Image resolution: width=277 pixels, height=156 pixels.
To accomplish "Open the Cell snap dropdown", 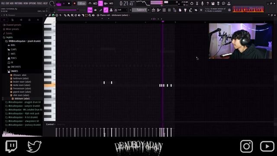I will 122,10.
